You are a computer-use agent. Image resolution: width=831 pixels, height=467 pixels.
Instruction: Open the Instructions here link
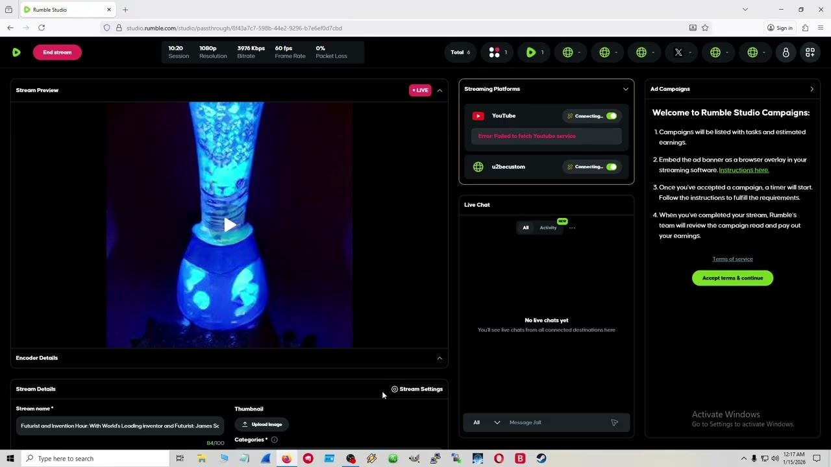click(x=744, y=170)
